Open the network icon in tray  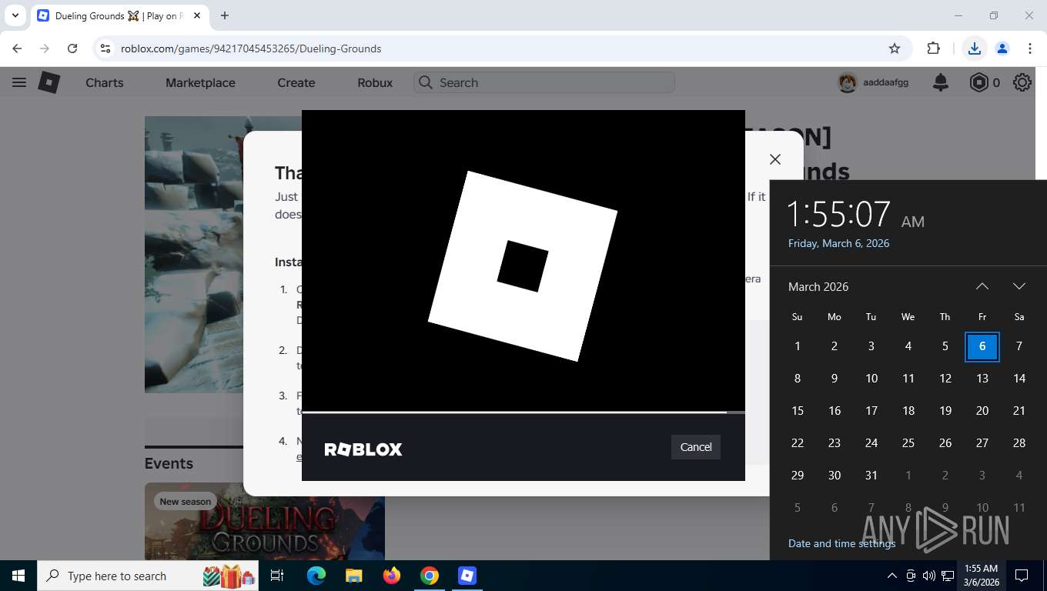947,576
